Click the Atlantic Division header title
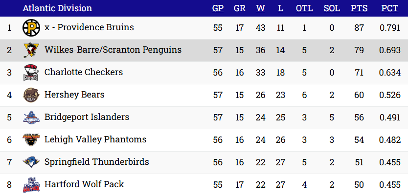 [57, 8]
